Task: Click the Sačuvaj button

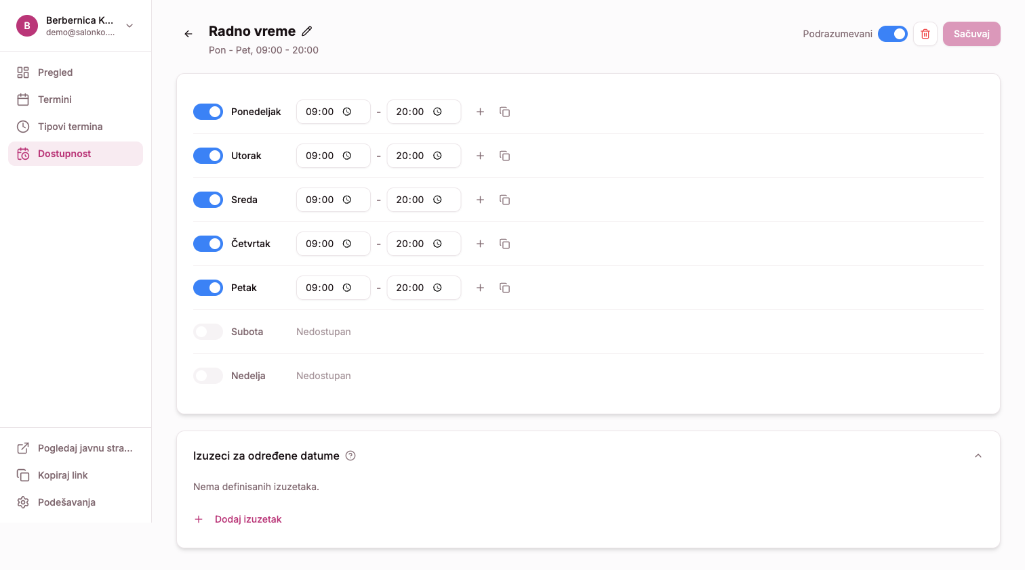Action: click(x=971, y=34)
